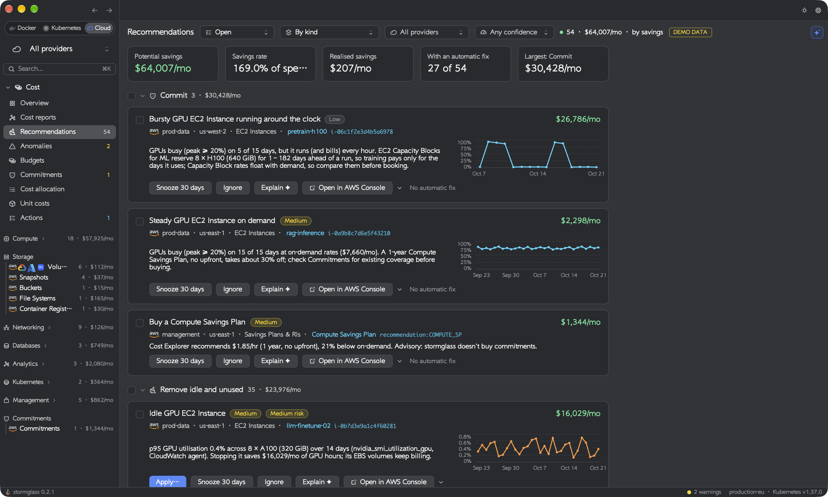Click the Analytics icon in sidebar
This screenshot has height=497, width=828.
(x=6, y=364)
